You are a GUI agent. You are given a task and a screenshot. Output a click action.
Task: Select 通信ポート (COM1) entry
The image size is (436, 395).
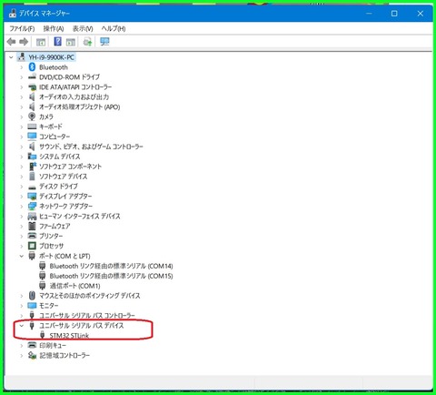tap(74, 286)
